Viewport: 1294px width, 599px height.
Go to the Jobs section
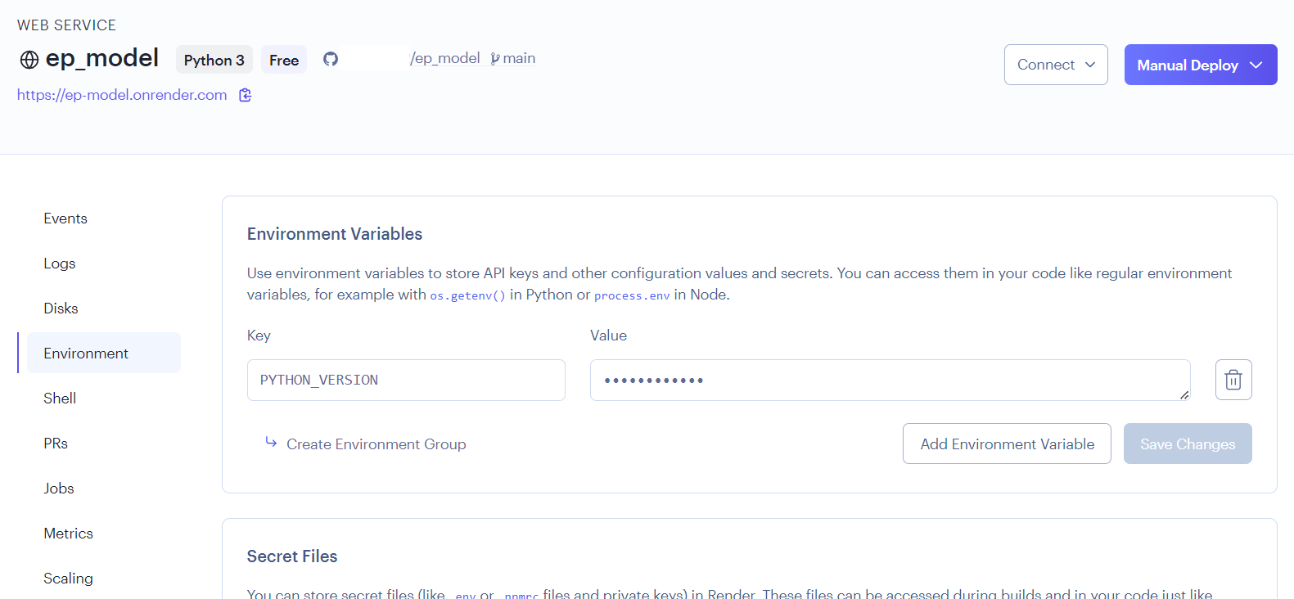(x=59, y=489)
